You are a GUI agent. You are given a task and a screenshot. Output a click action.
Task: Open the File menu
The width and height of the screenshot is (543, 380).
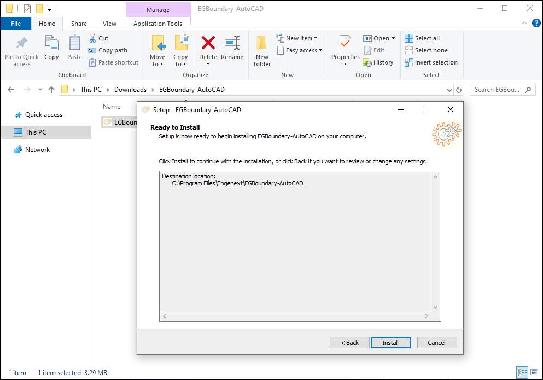[x=16, y=24]
